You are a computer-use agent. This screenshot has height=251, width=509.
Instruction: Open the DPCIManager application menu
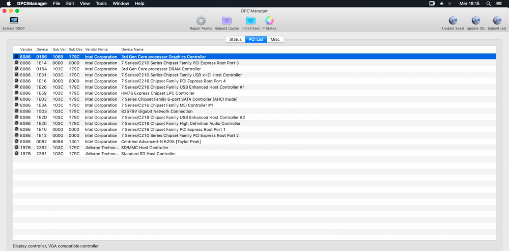[x=32, y=4]
